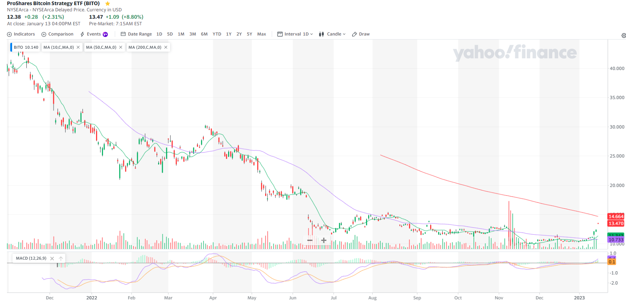Select the 5D range
Screen dimensions: 626x301
tap(170, 34)
